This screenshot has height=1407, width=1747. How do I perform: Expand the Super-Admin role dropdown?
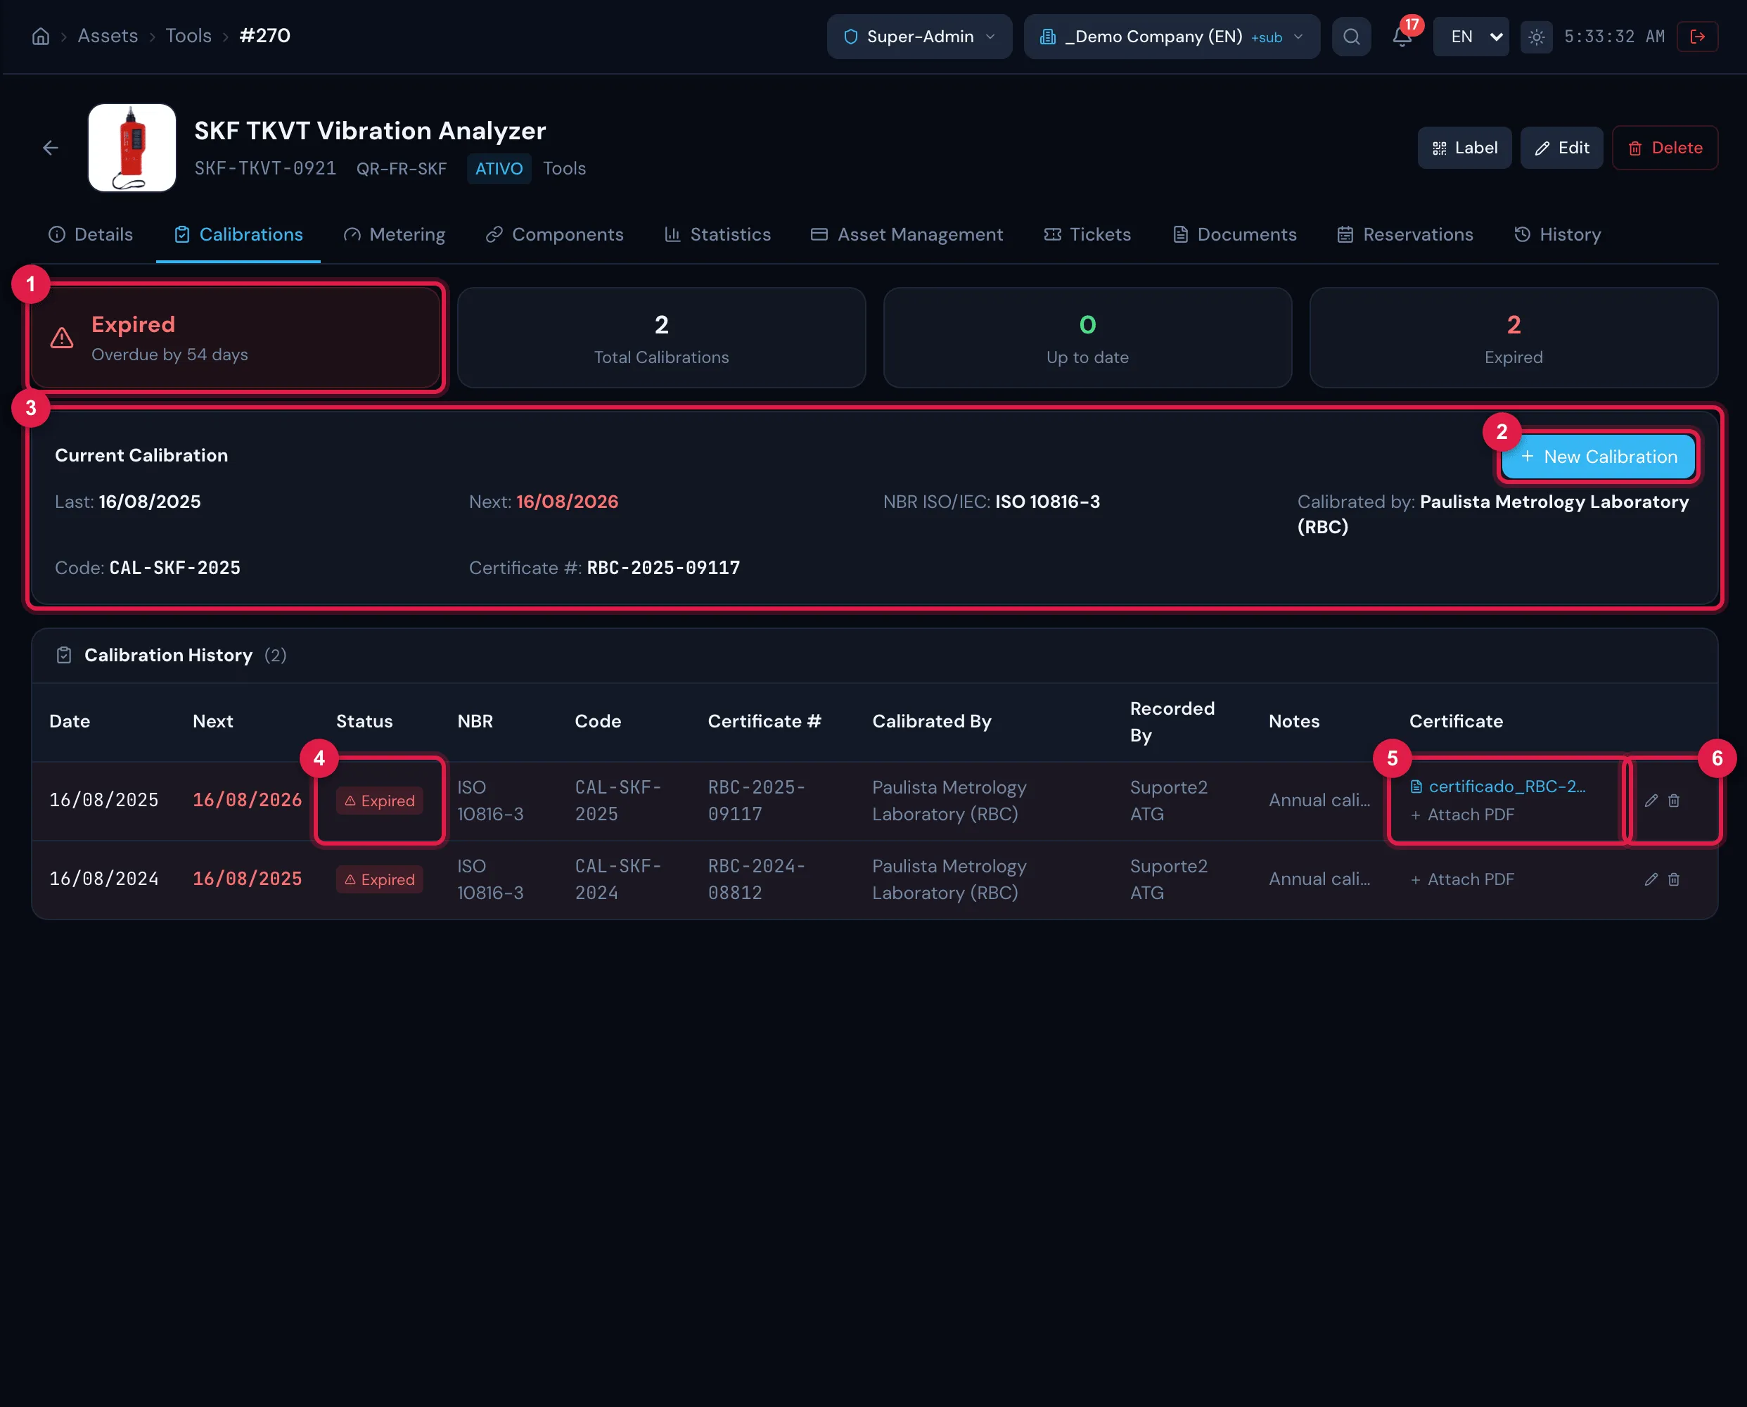coord(920,37)
